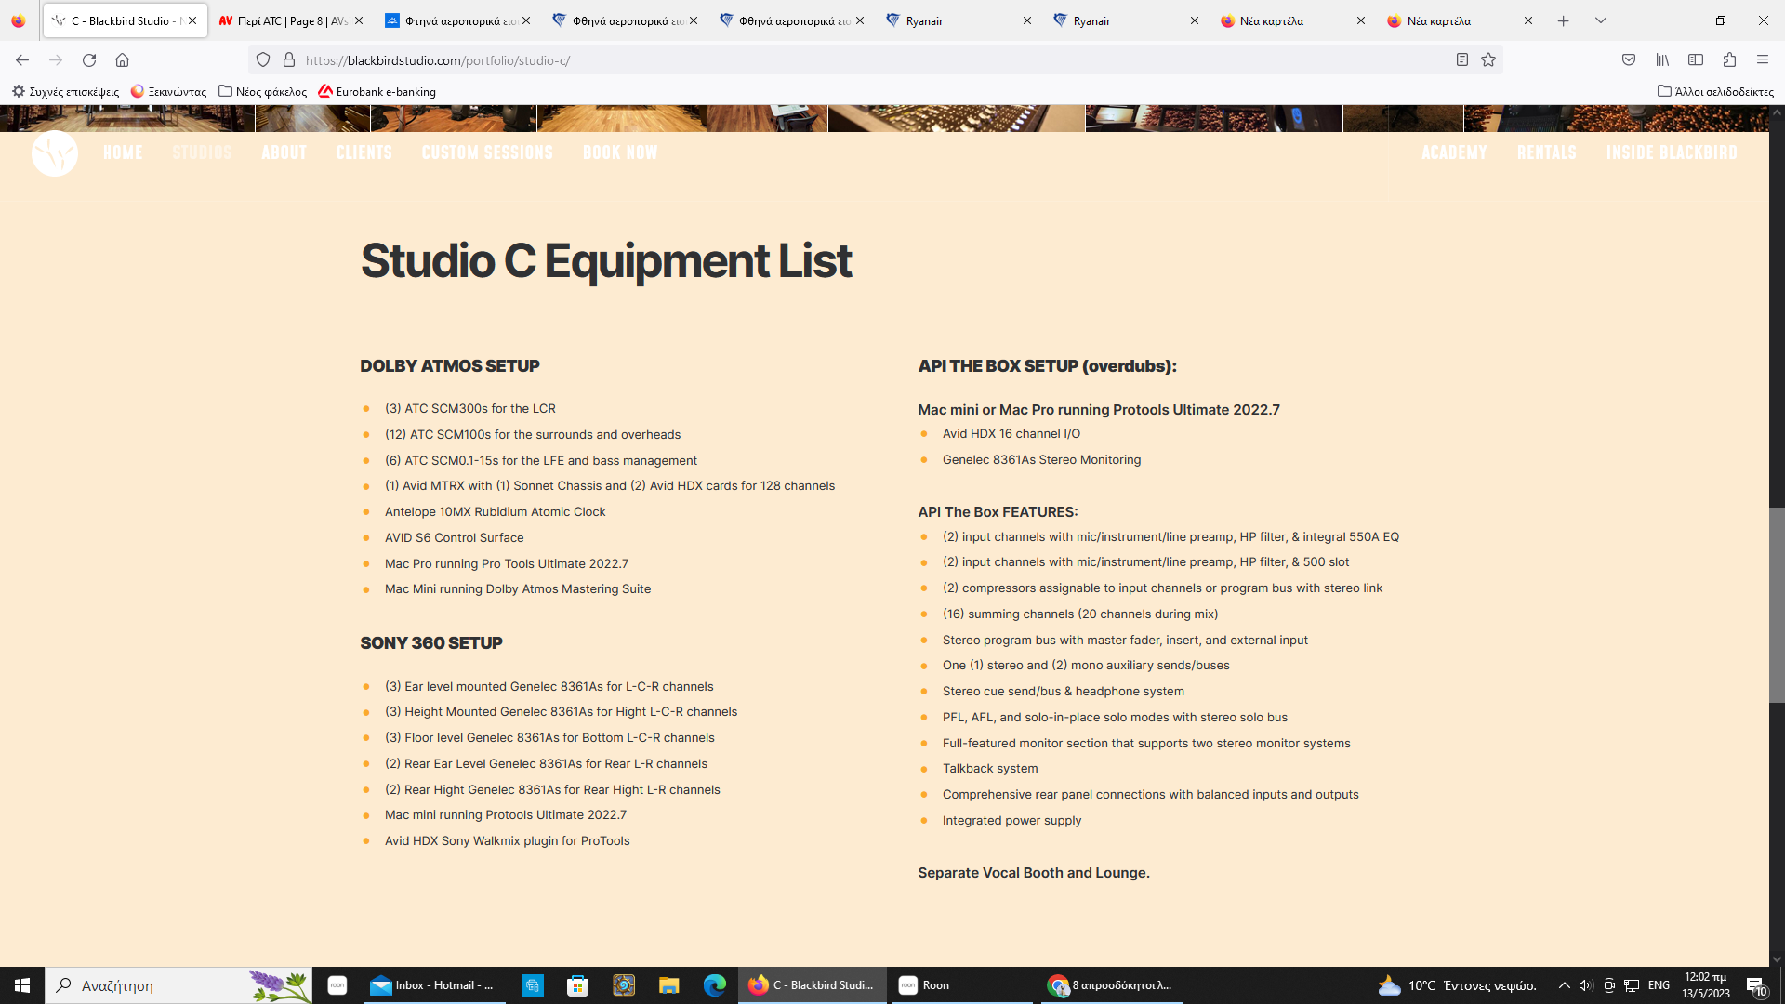Click the page vertical scrollbar thumb
Viewport: 1785px width, 1004px height.
pos(1777,604)
